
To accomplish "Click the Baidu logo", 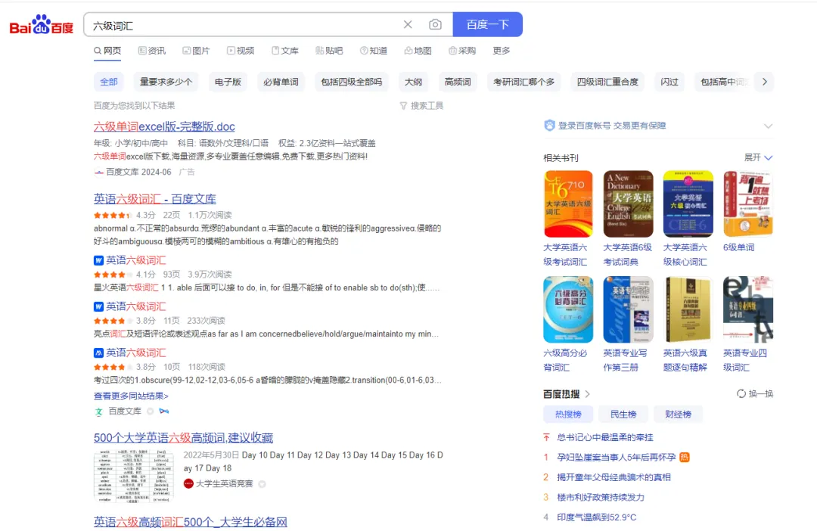I will (42, 24).
